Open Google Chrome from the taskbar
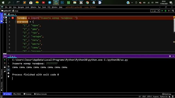Viewport: 175px width, 98px height. coord(87,2)
